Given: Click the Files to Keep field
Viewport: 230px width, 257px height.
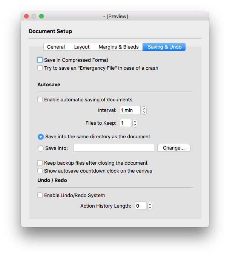Looking at the screenshot, I should 125,123.
